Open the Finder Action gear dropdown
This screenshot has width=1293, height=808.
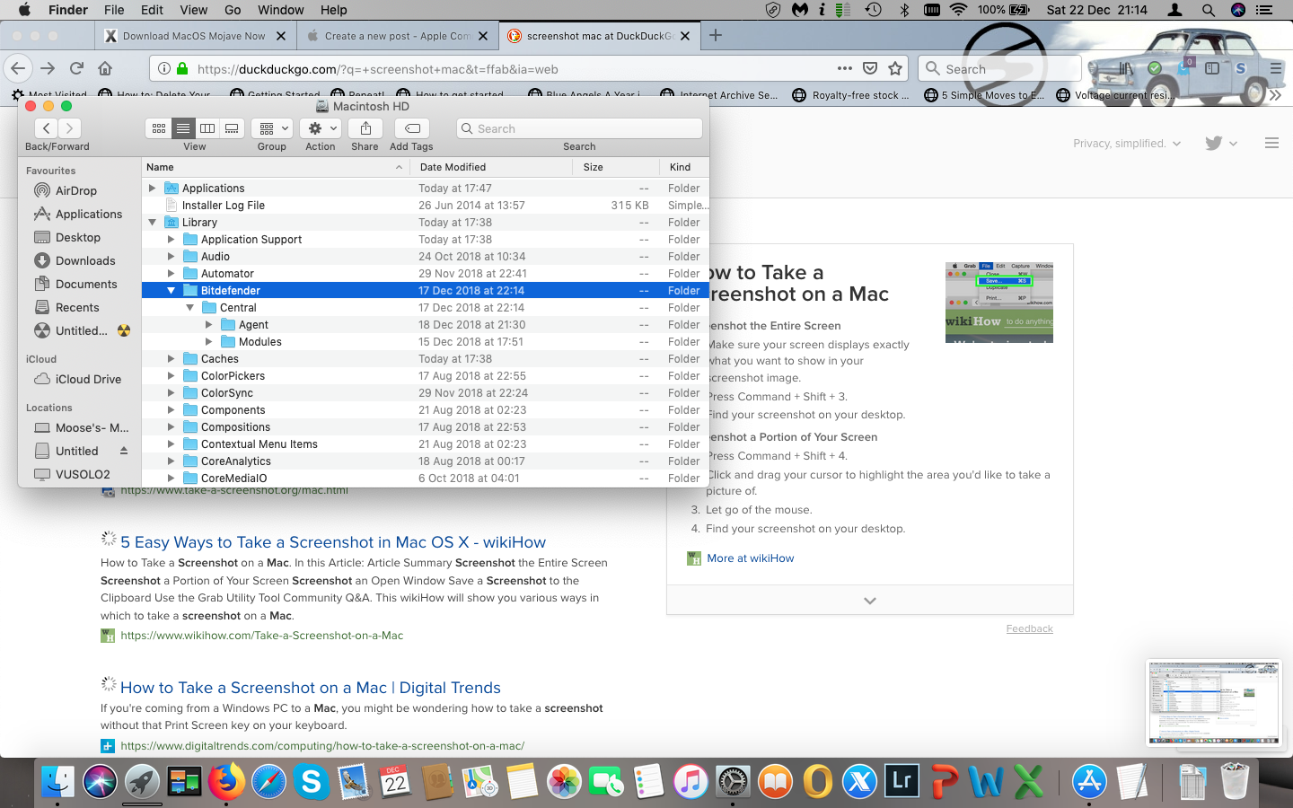(x=321, y=128)
